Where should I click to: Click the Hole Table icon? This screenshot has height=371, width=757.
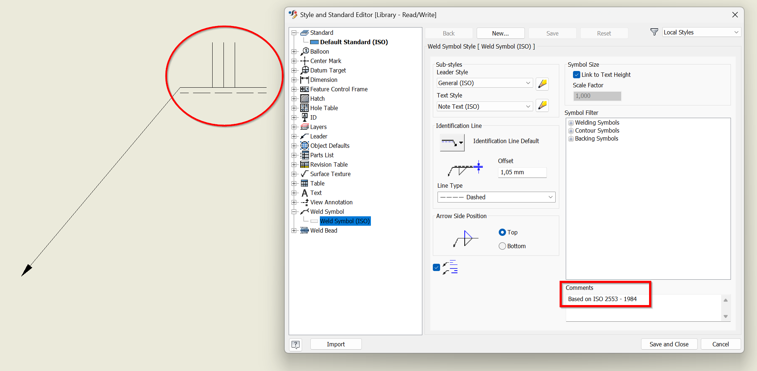coord(305,108)
